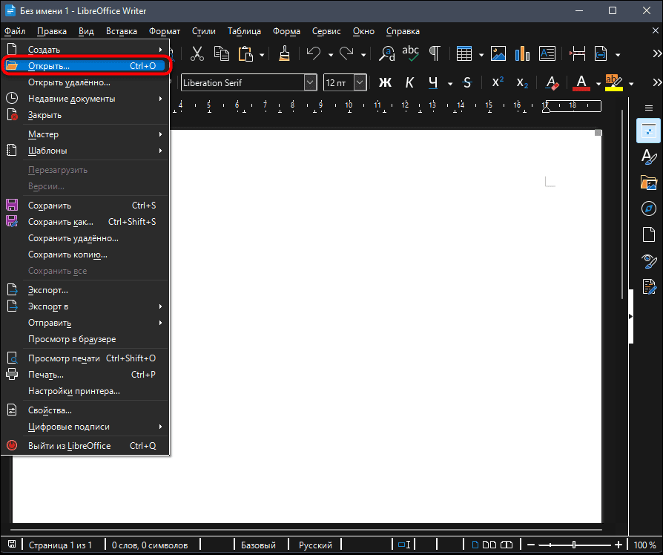Screen dimensions: 663x555
Task: Click the Cut scissors icon
Action: [x=197, y=53]
